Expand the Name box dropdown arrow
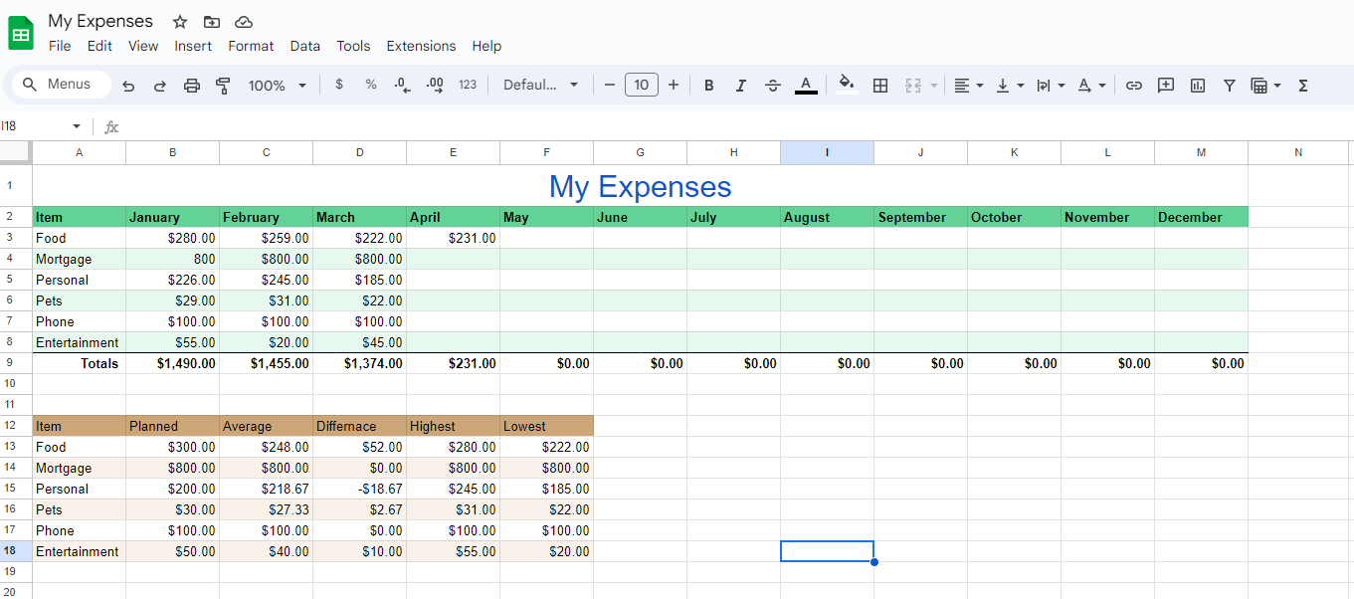 click(77, 126)
